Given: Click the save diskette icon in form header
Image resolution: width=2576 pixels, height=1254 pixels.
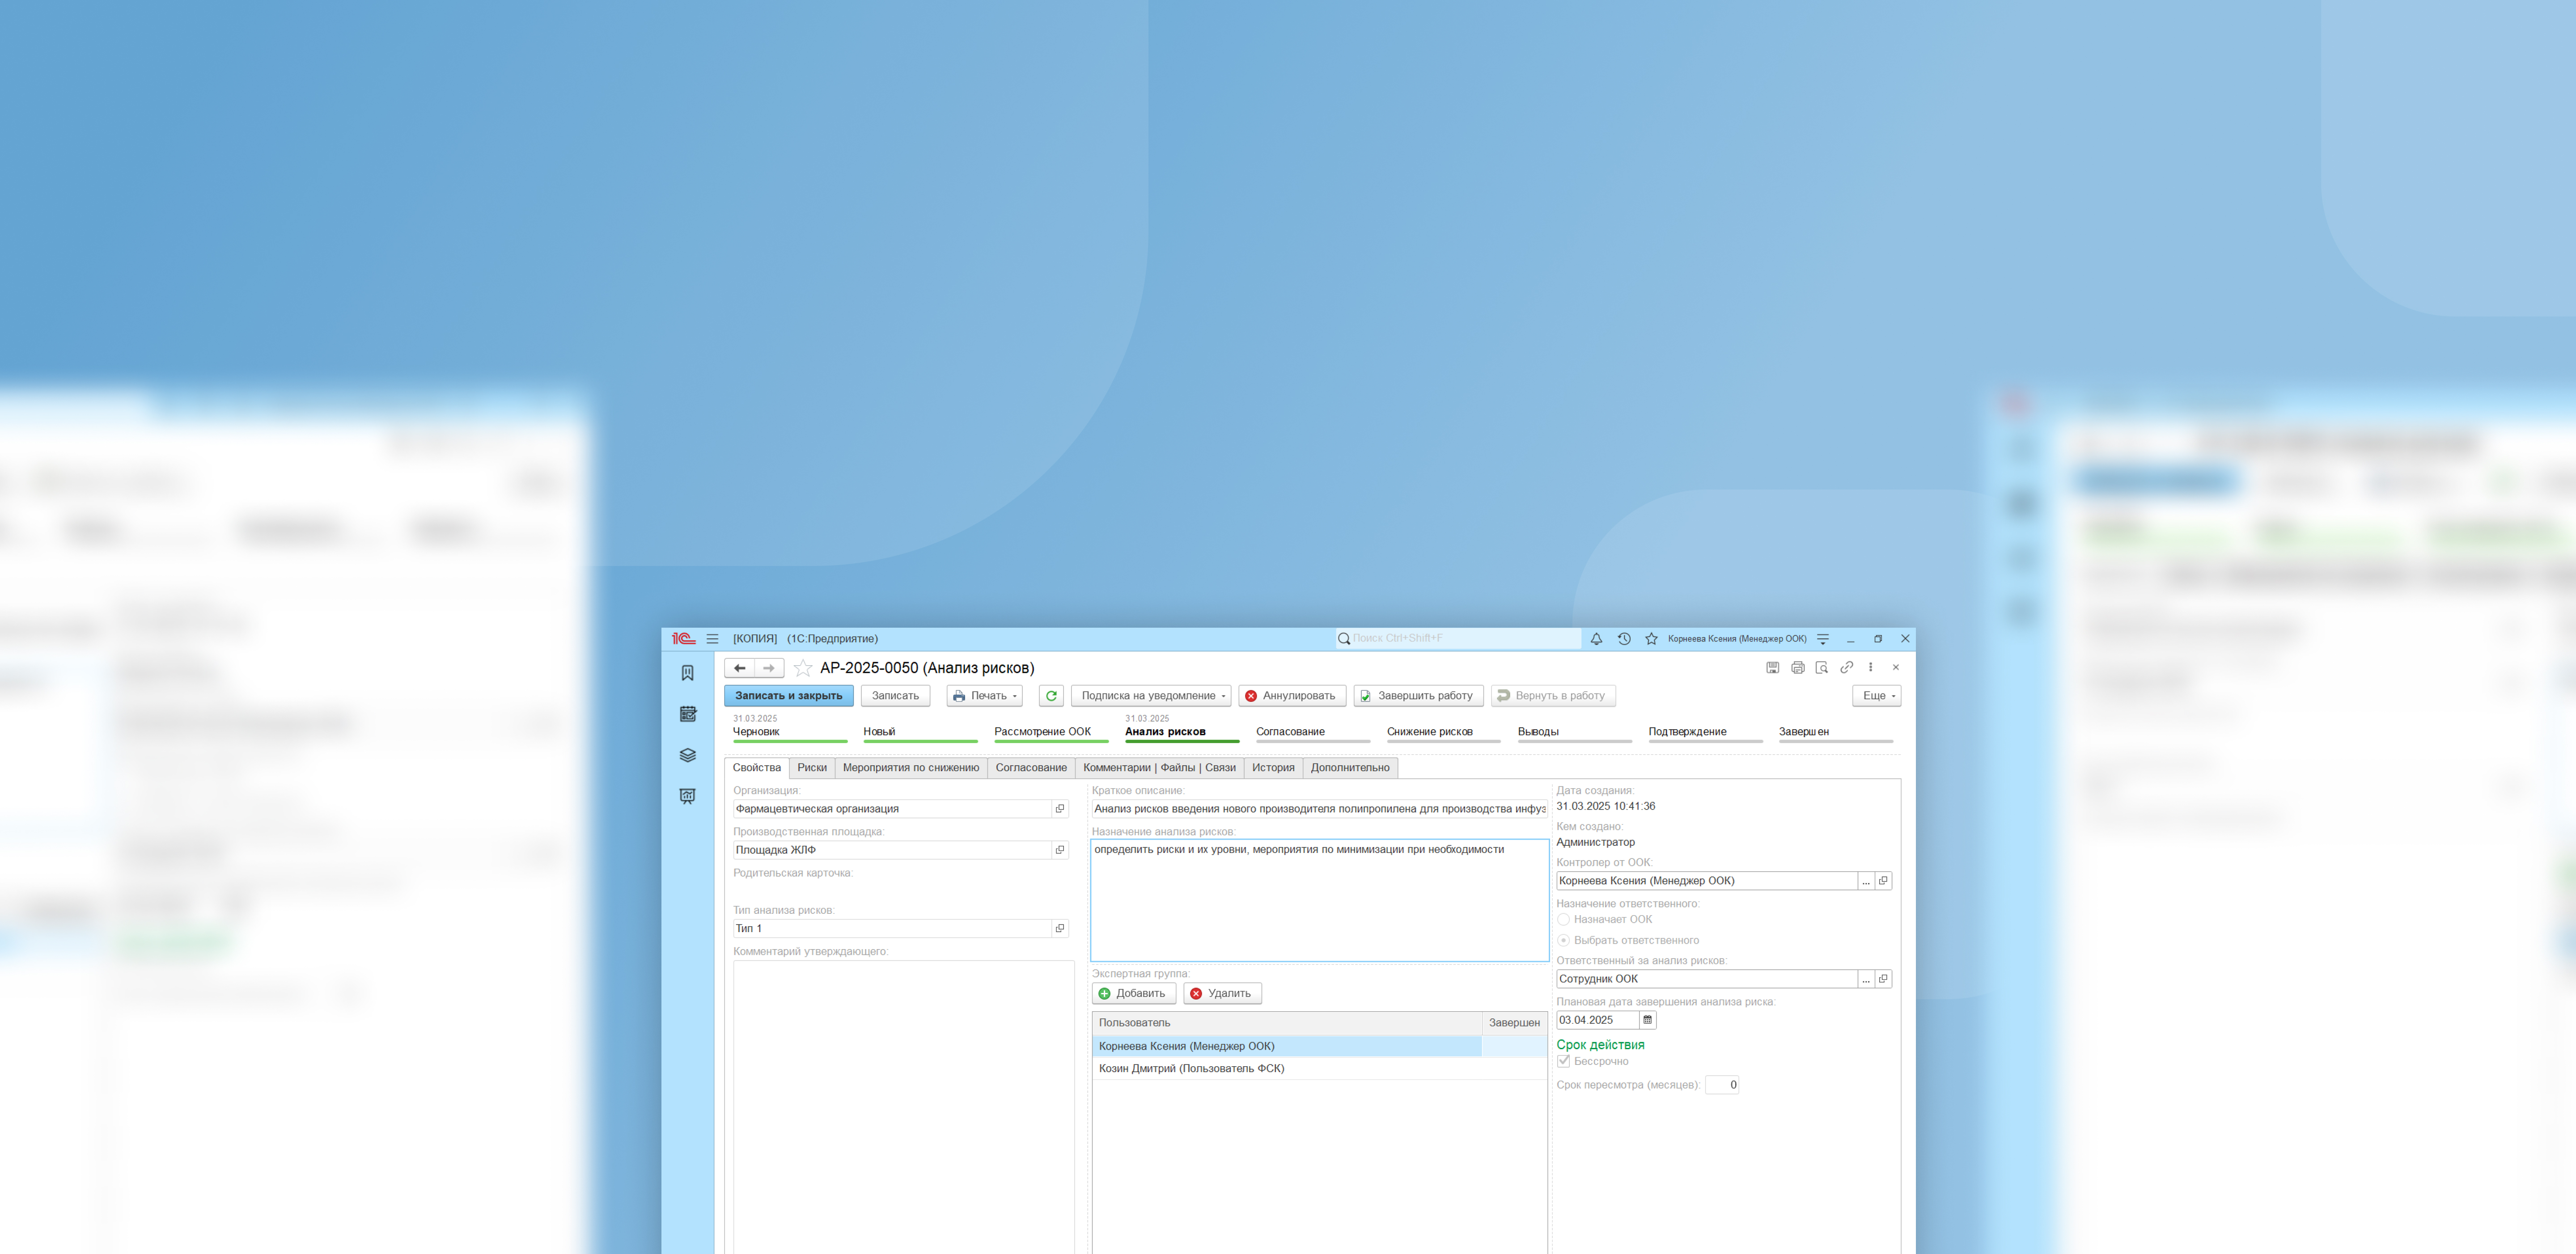Looking at the screenshot, I should coord(1772,667).
